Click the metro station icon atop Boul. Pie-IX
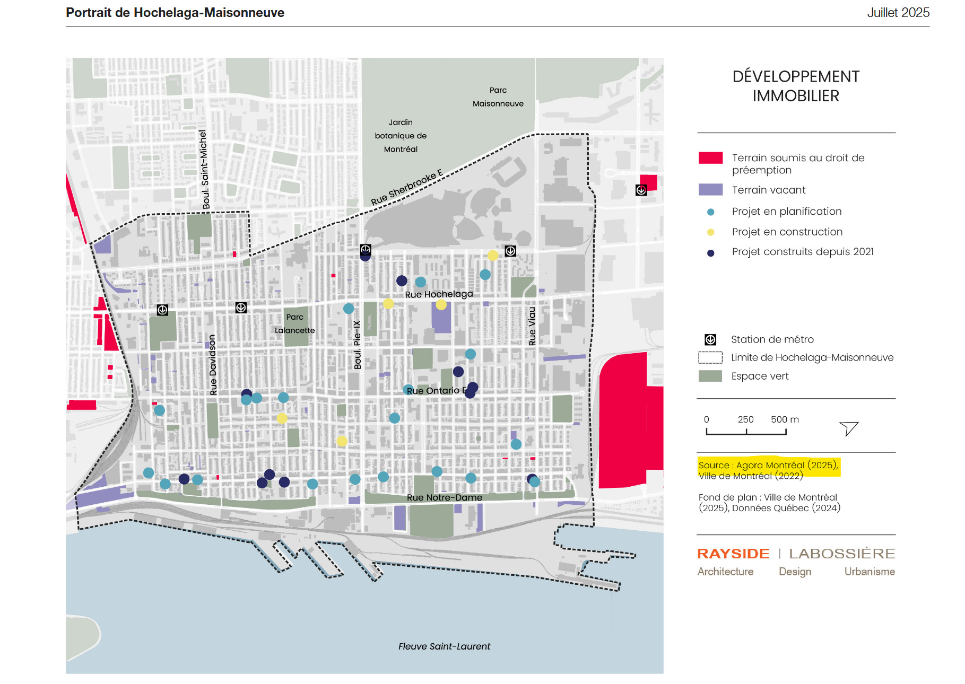 (365, 249)
